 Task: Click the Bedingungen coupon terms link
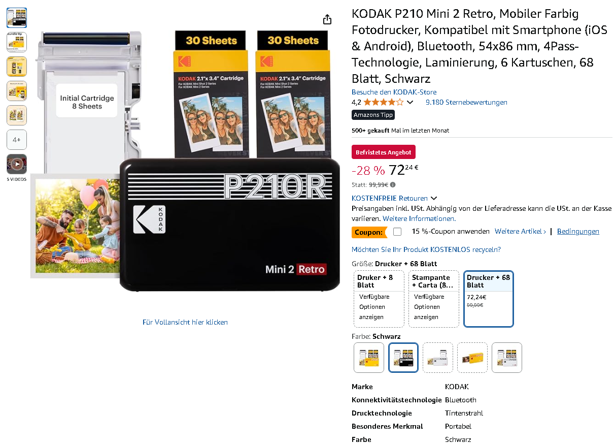578,231
